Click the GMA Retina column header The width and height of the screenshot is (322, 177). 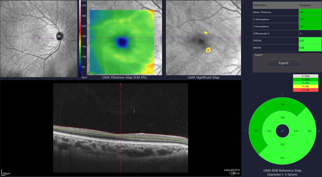pyautogui.click(x=275, y=5)
